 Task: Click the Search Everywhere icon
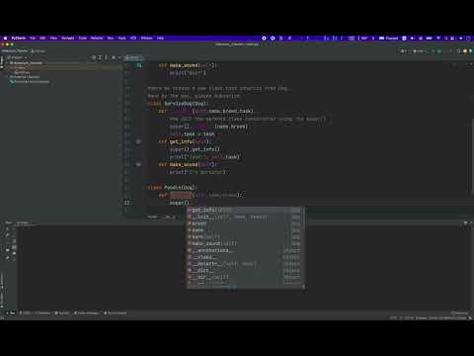pyautogui.click(x=459, y=51)
